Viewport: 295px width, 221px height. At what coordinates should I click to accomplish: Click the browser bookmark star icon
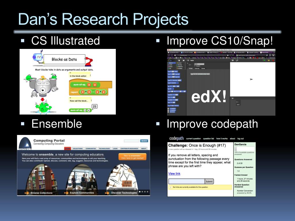click(x=228, y=55)
